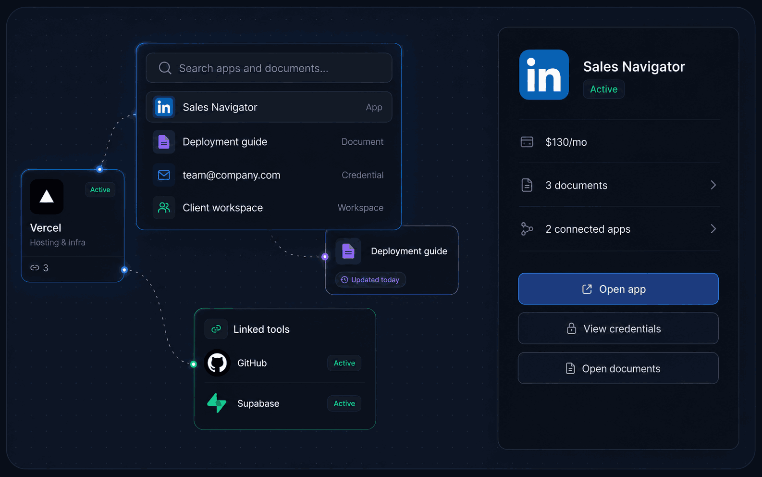Screen dimensions: 762x477
Task: Click the chain icon beside Linked tools
Action: [x=216, y=329]
